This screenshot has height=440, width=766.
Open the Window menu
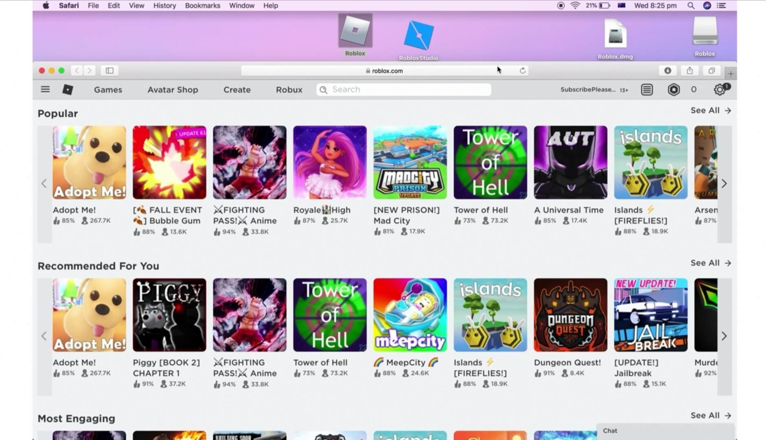click(242, 5)
